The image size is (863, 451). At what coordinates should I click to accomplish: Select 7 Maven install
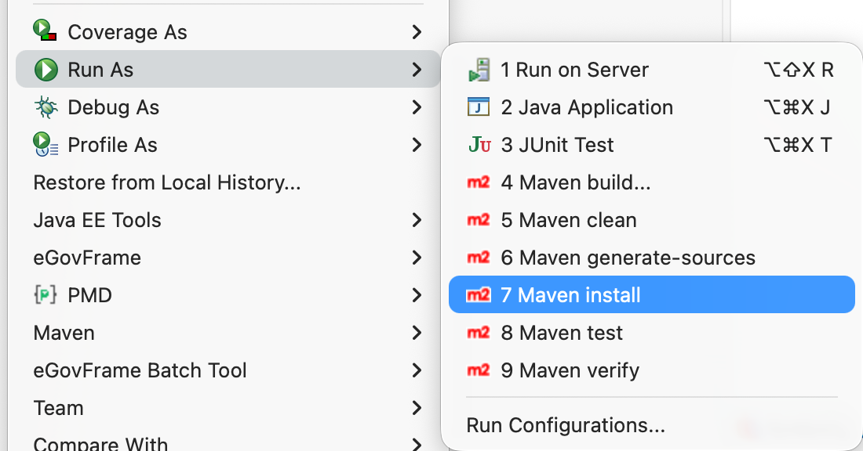click(x=580, y=295)
